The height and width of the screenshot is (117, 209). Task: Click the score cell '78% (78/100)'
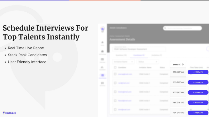pyautogui.click(x=179, y=103)
